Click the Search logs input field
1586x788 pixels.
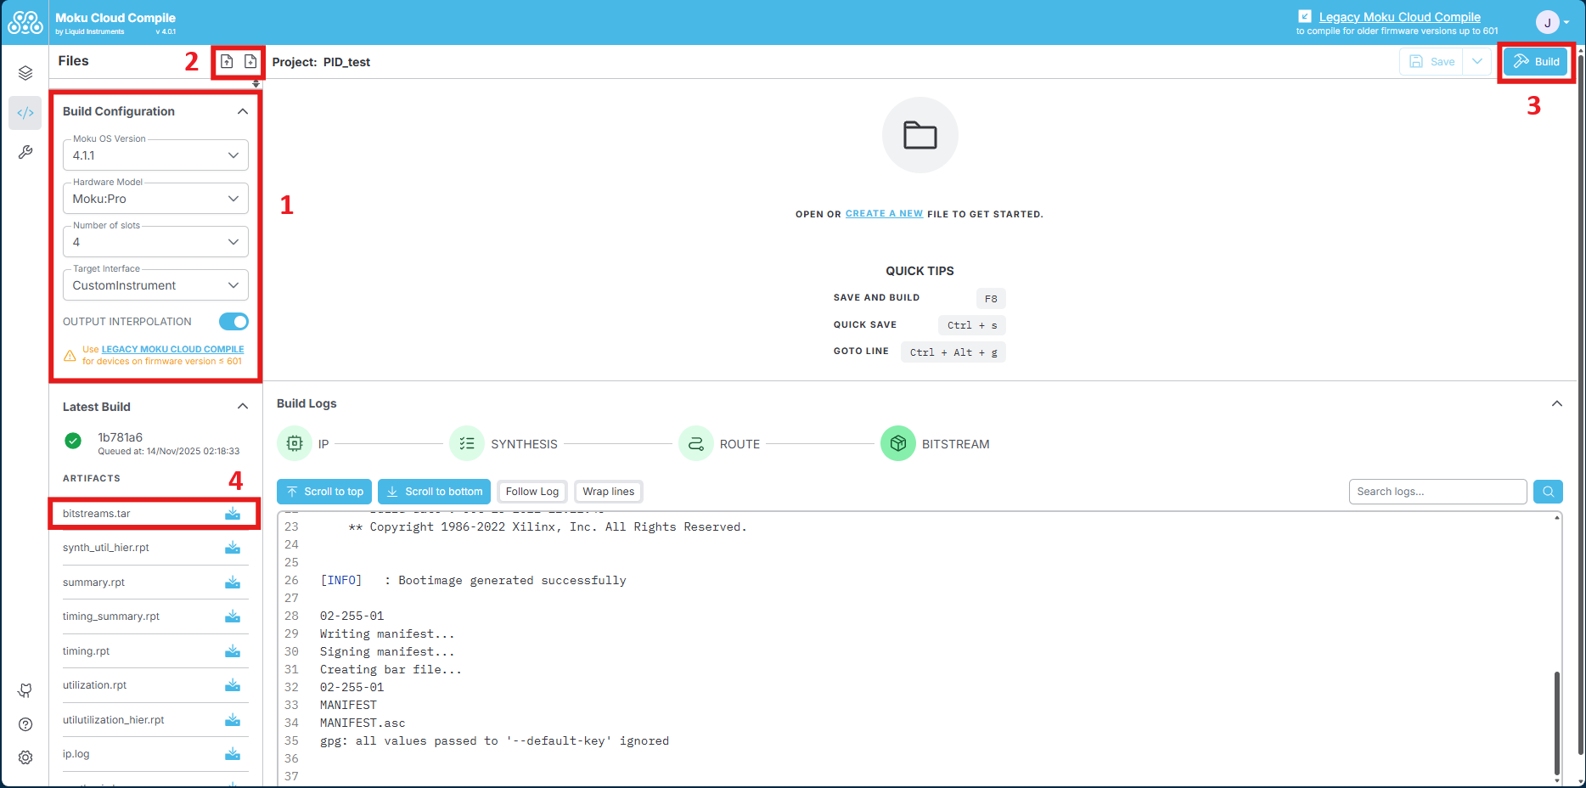tap(1437, 492)
